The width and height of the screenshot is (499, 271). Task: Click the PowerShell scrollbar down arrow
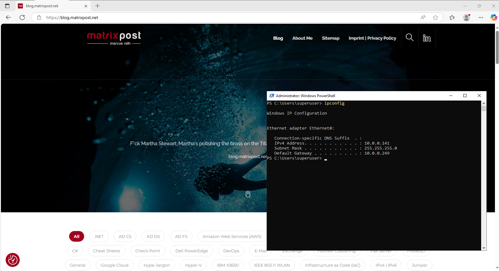[x=484, y=248]
